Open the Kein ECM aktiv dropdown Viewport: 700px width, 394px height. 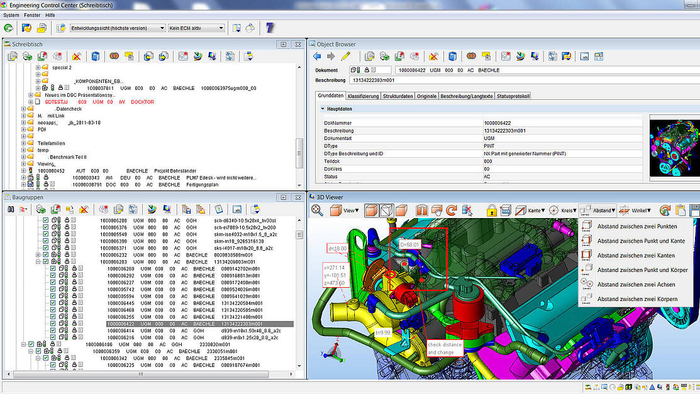point(196,28)
